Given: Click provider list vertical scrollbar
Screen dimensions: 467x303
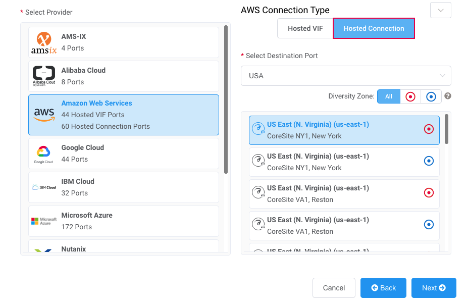Looking at the screenshot, I should click(x=226, y=99).
